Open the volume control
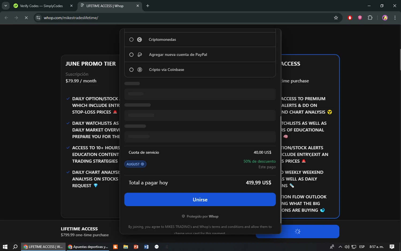401x251 pixels. (x=347, y=247)
